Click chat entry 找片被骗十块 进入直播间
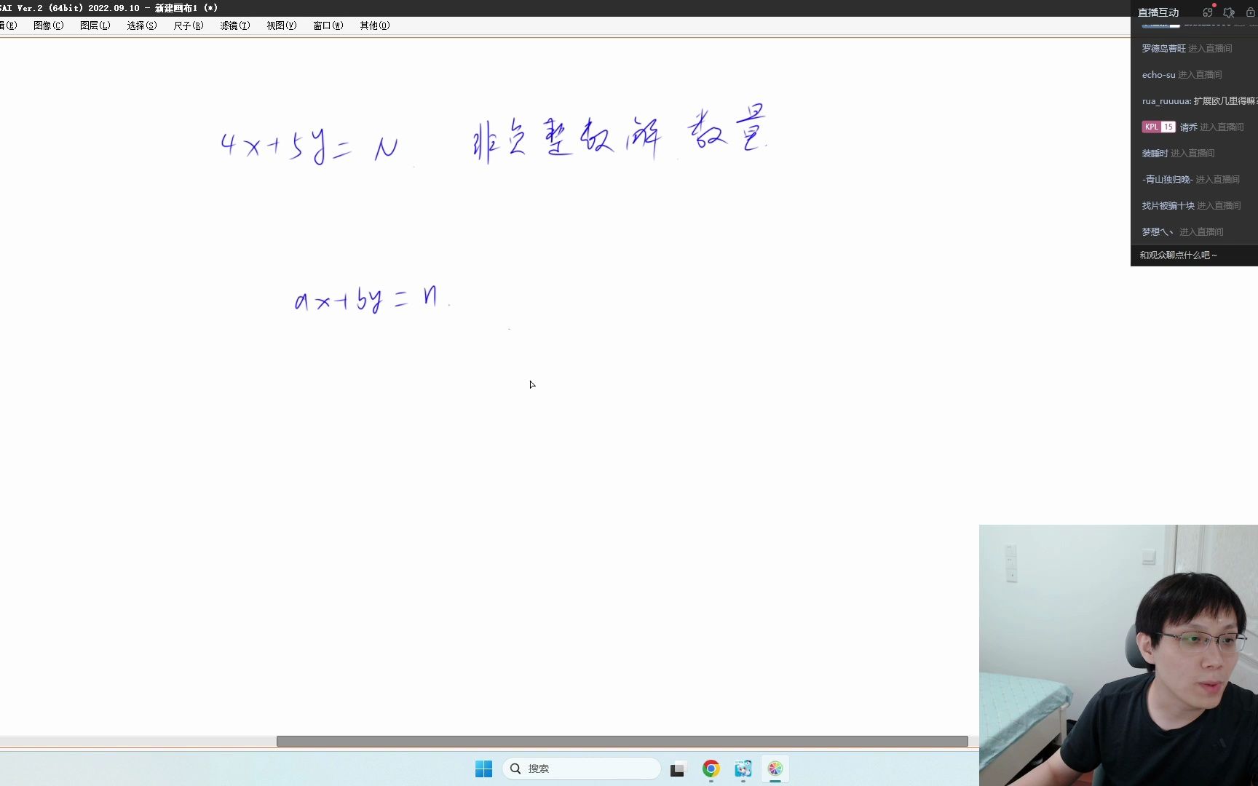Screen dimensions: 1258x786 tap(1191, 206)
